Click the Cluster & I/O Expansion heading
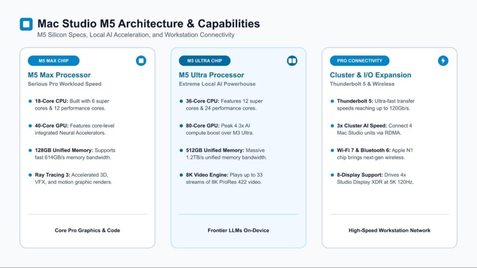This screenshot has width=477, height=268. 370,75
